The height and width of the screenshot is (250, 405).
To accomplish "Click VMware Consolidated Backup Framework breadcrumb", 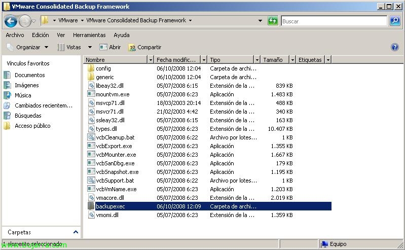I will pos(136,20).
